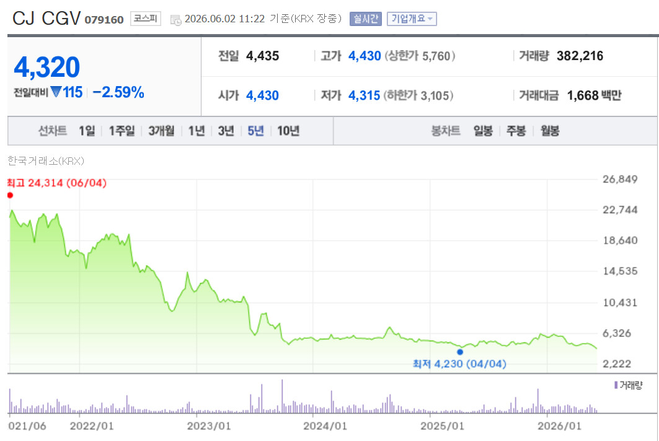659x441 pixels.
Task: Click the 2025/01 axis label
Action: (x=442, y=426)
